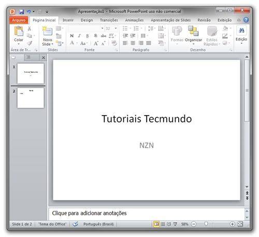Toggle Negrito bold (N) formatting

click(x=71, y=36)
